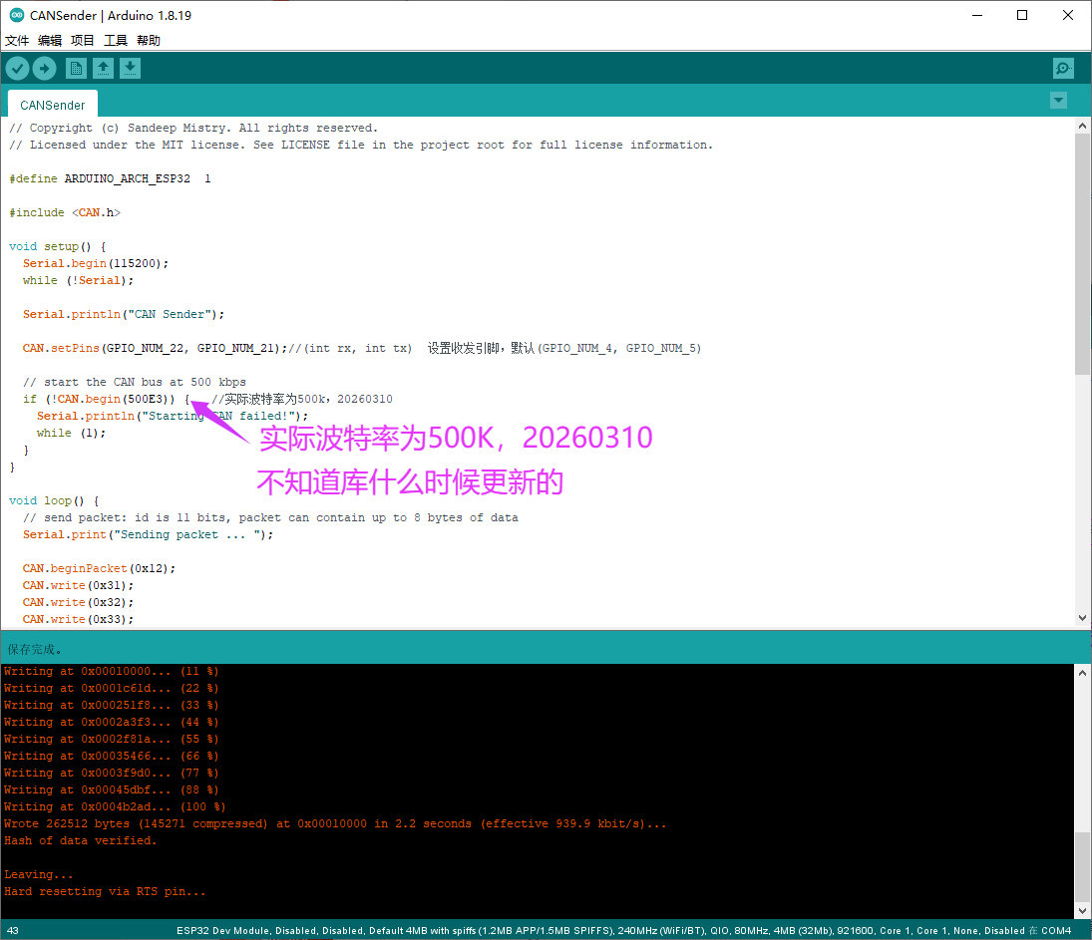The image size is (1092, 940).
Task: Click the console scrollbar down arrow
Action: (x=1082, y=910)
